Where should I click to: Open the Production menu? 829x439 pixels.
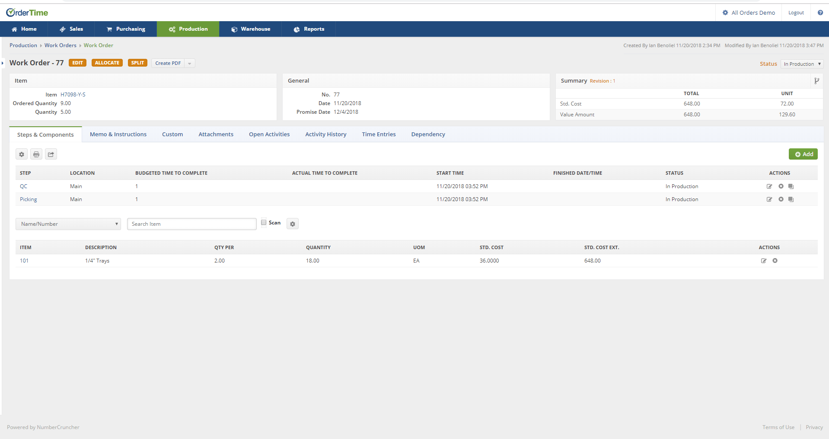coord(188,29)
